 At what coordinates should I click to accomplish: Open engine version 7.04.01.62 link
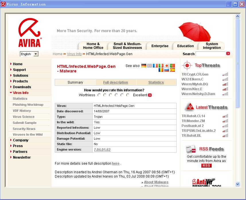pyautogui.click(x=102, y=149)
